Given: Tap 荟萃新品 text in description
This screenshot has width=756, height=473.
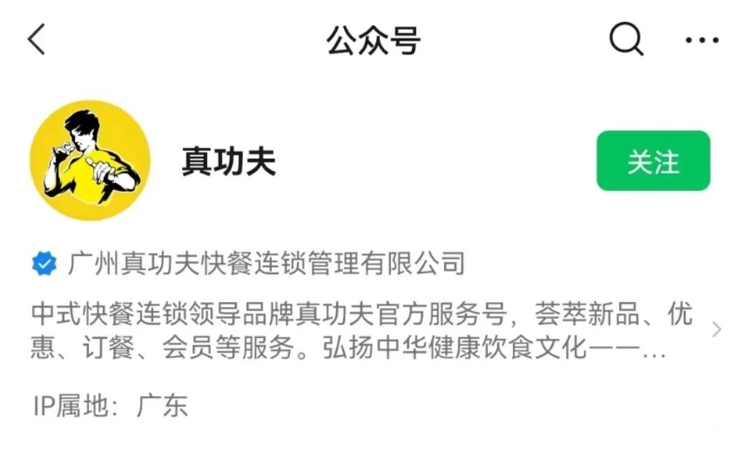Looking at the screenshot, I should click(586, 314).
